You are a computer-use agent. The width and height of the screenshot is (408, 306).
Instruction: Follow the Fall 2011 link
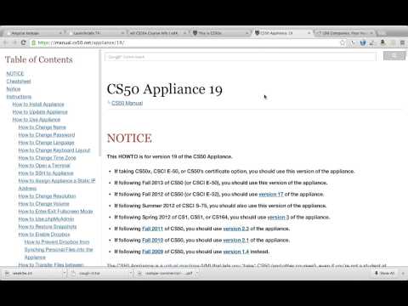click(x=153, y=229)
